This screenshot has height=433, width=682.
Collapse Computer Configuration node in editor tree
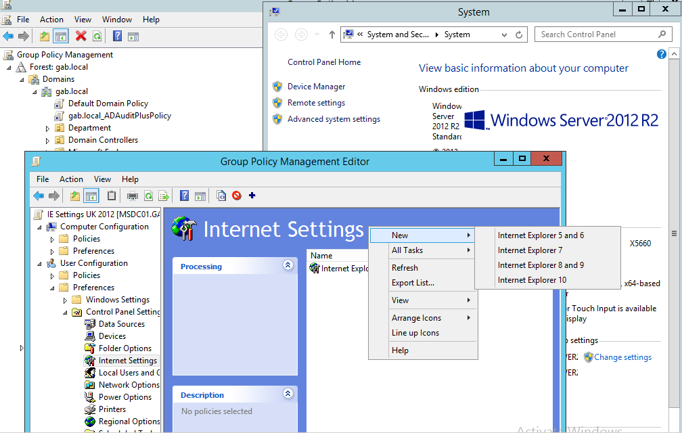[x=39, y=227]
